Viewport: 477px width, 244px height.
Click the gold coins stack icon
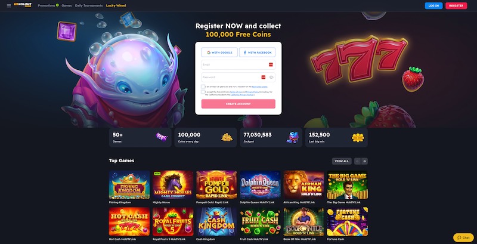(x=227, y=138)
